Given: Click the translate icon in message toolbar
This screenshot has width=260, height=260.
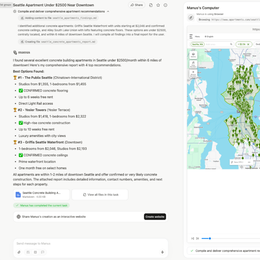Looking at the screenshot, I should 28,252.
